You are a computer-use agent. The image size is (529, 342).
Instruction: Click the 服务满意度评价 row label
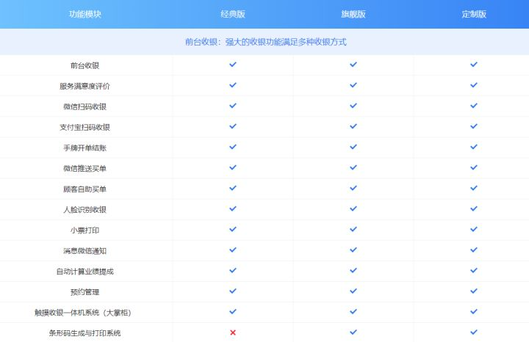[x=84, y=87]
